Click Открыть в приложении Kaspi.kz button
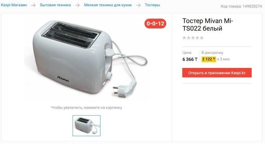The width and height of the screenshot is (265, 144). pyautogui.click(x=217, y=73)
